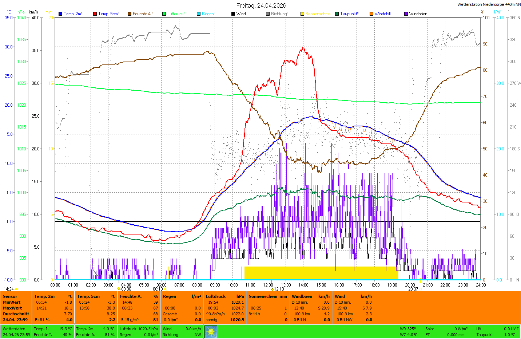Click the gray Richtung legend square
521x339 pixels.
point(268,14)
